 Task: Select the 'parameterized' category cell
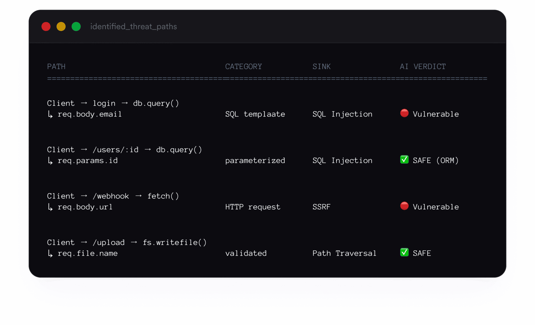(x=255, y=161)
